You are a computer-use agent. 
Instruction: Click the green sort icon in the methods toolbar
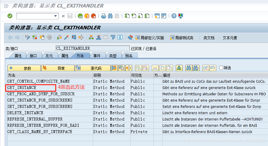[179, 68]
